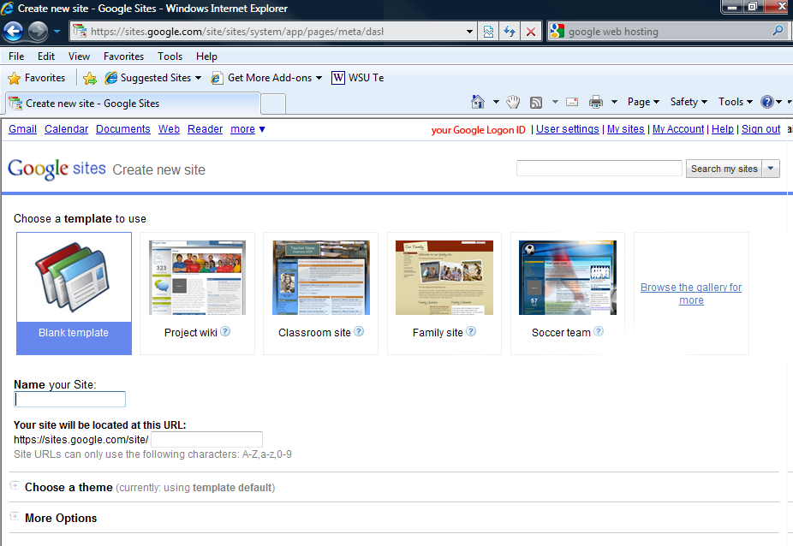Open dropdown arrow beside Search my sites

(x=772, y=169)
